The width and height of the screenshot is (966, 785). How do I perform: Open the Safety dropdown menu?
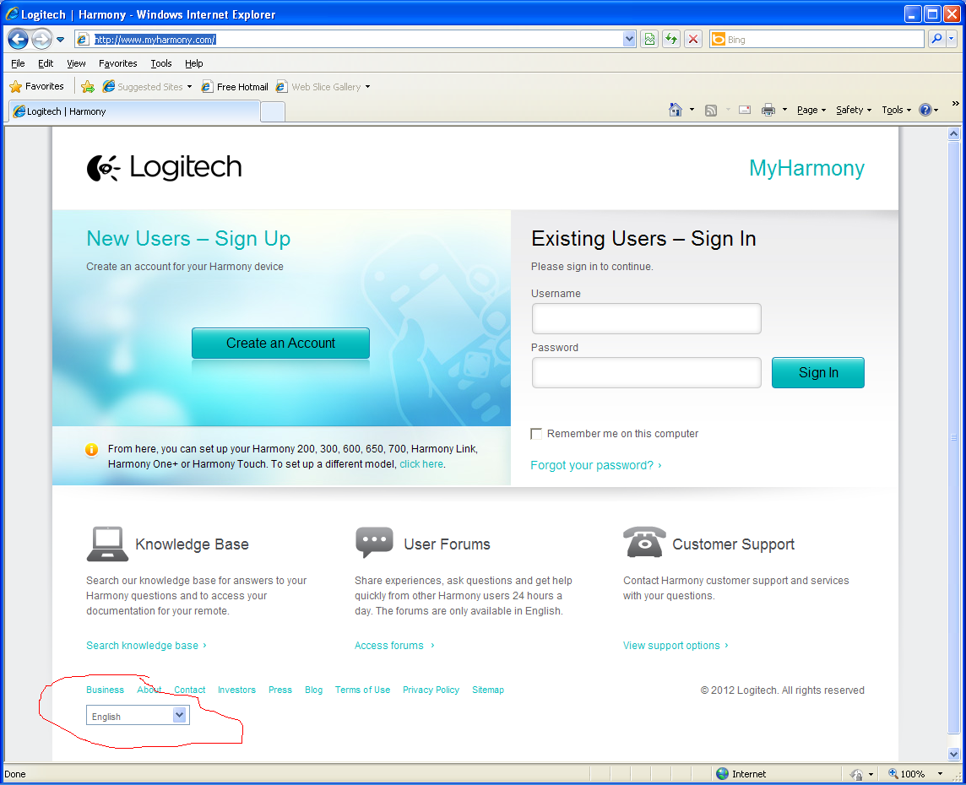coord(853,110)
